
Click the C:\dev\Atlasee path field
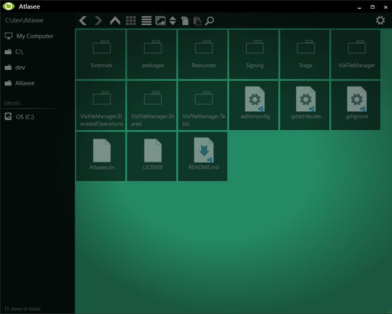37,20
